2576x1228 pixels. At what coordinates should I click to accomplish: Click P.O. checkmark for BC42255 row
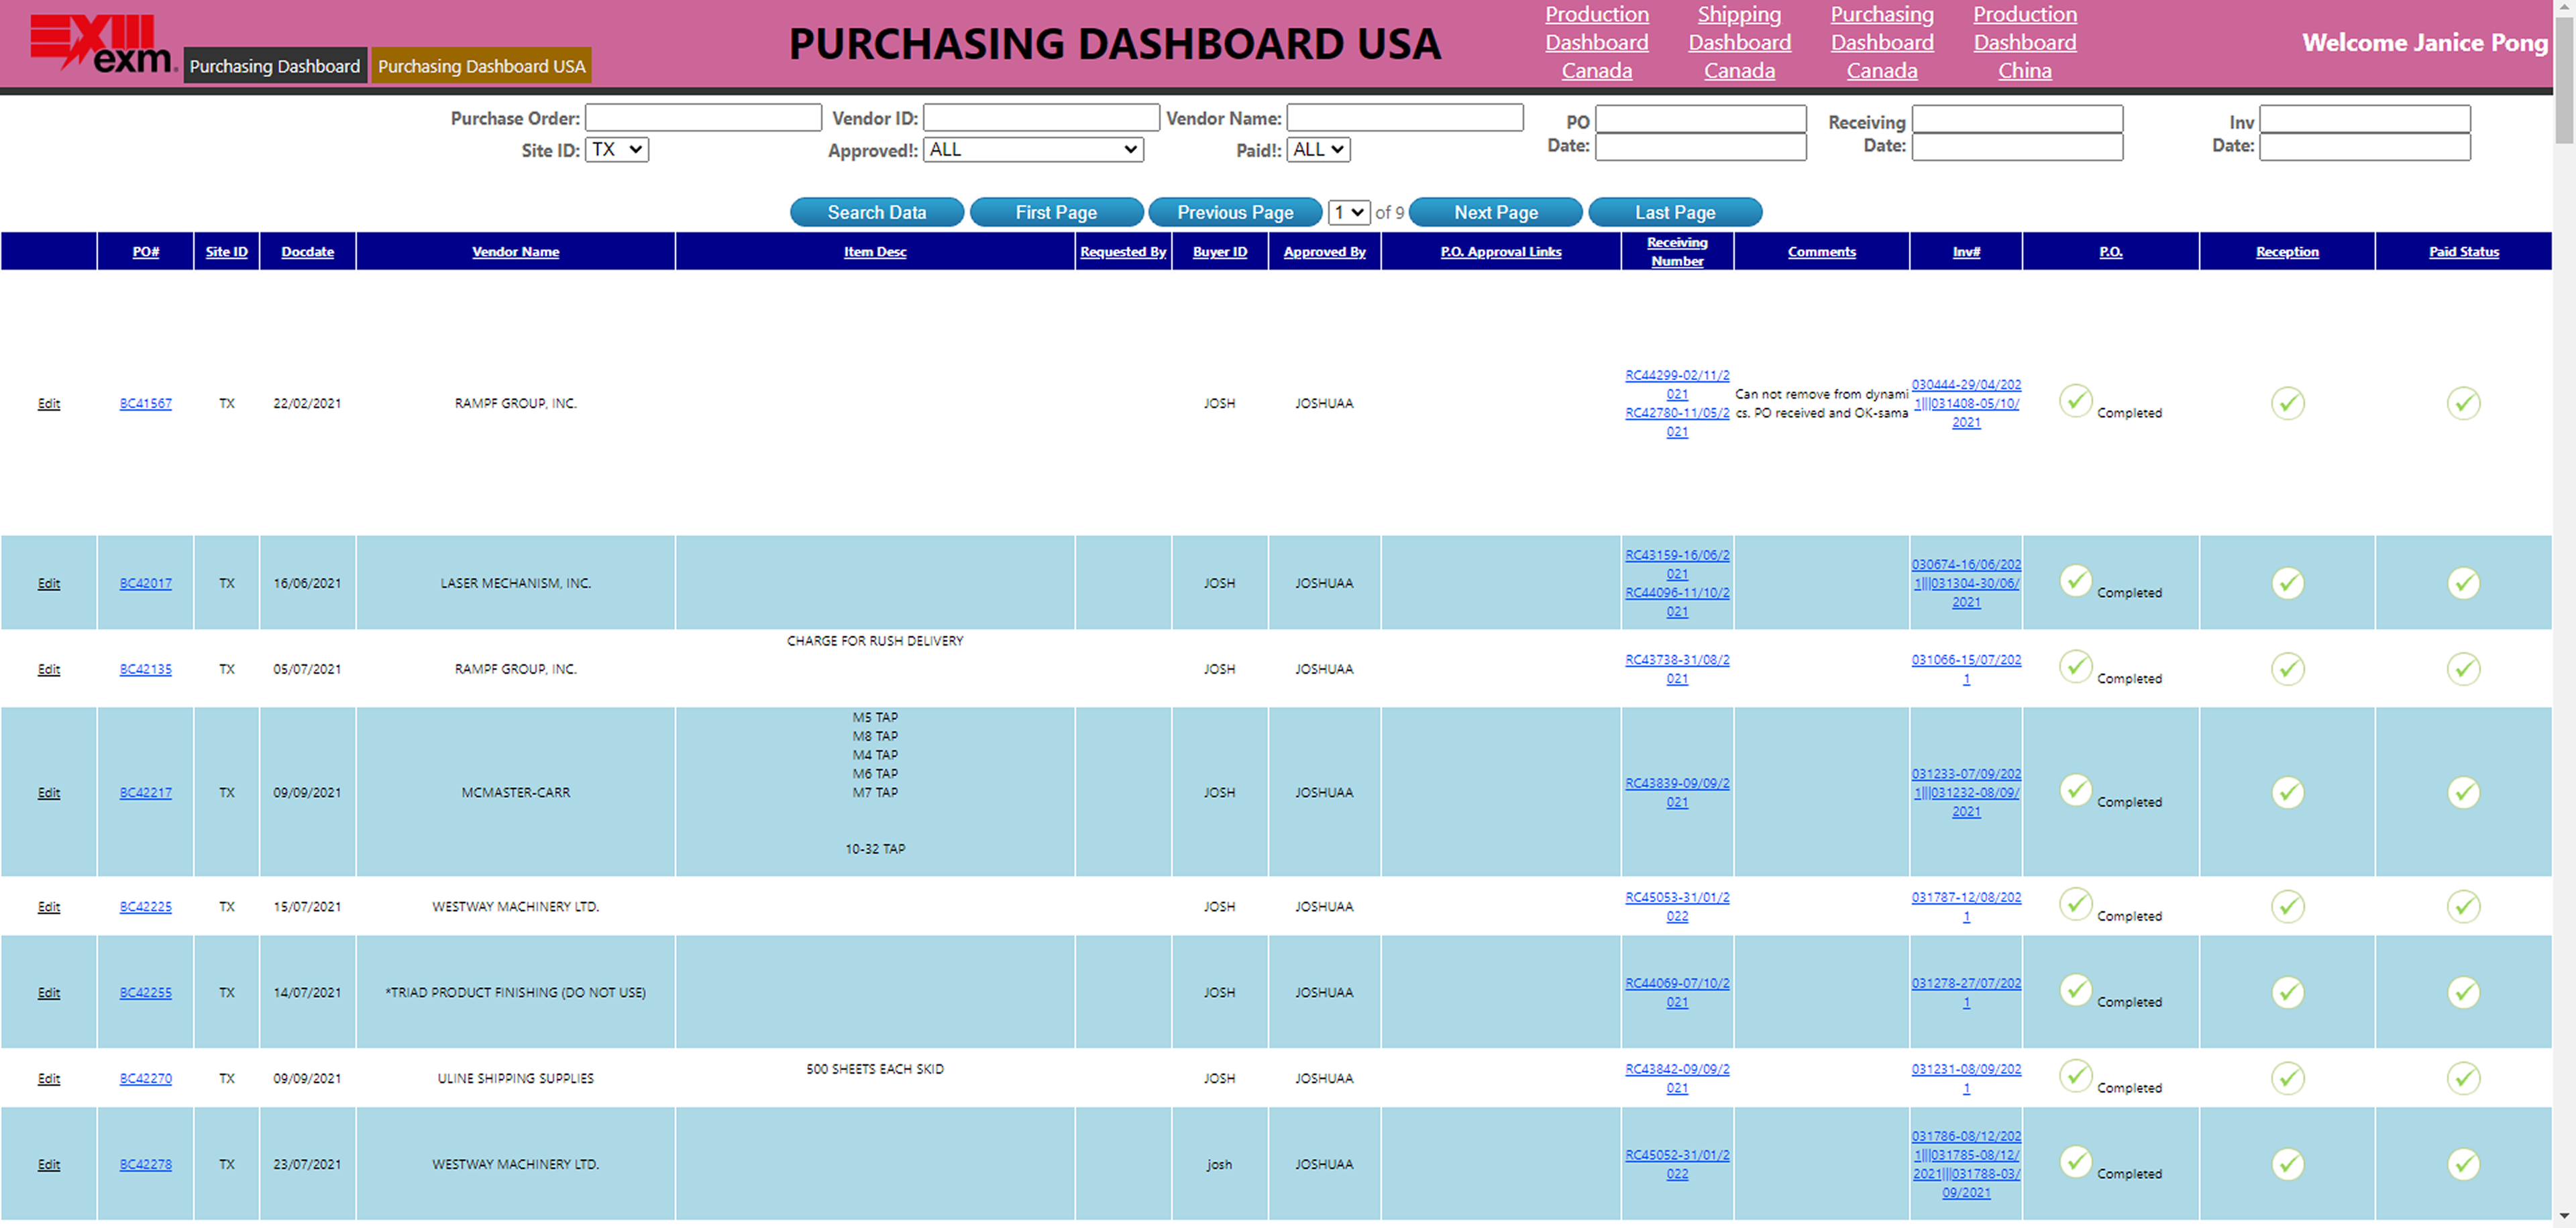pos(2075,990)
